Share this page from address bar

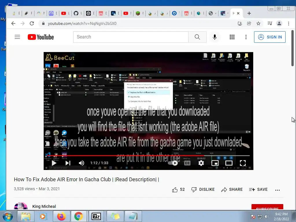249,23
